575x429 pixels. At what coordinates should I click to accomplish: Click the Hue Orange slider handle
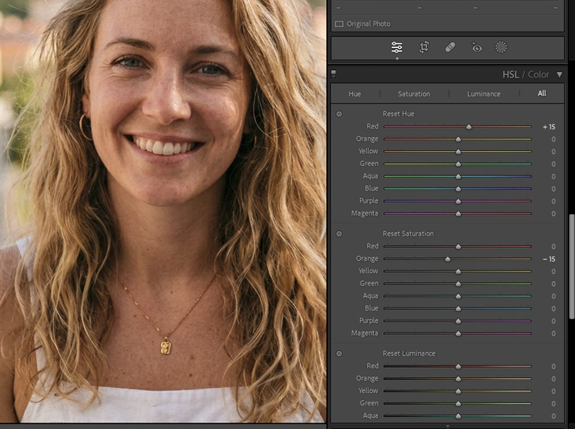[x=458, y=139]
